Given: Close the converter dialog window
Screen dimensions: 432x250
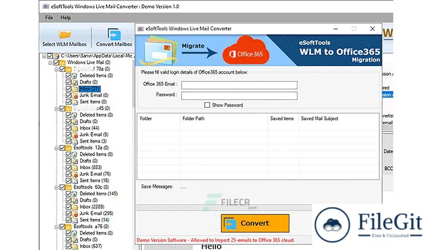Looking at the screenshot, I should tap(373, 28).
